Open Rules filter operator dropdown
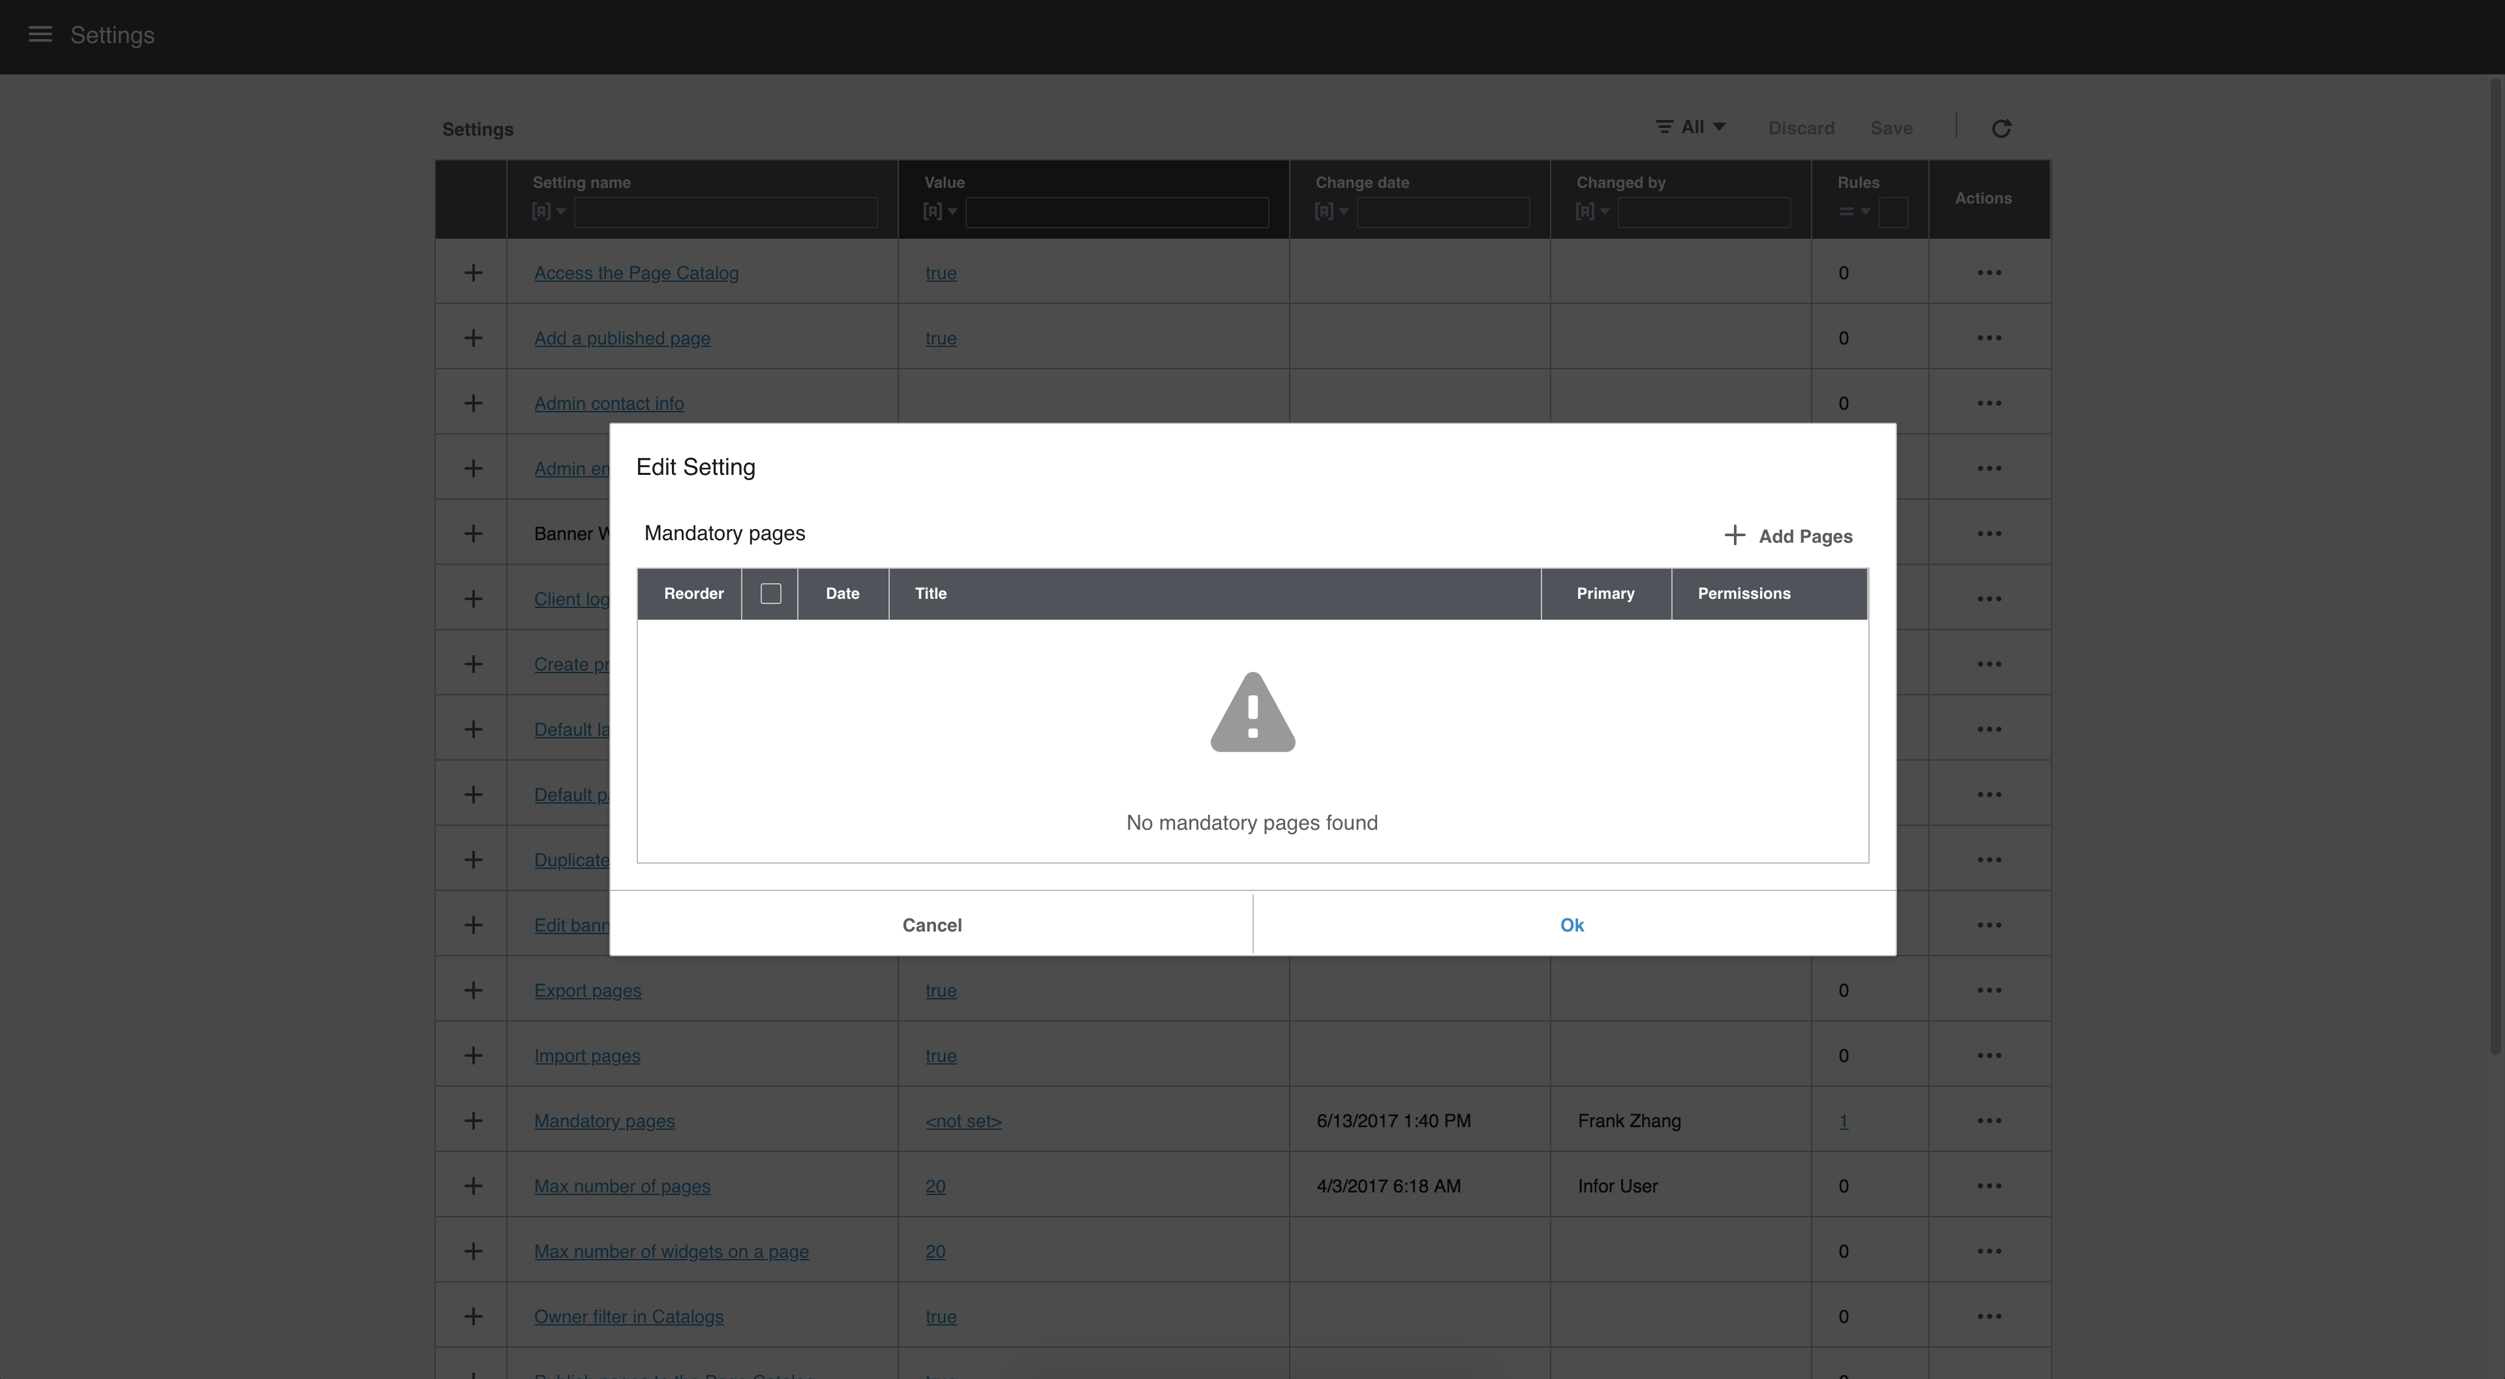Image resolution: width=2505 pixels, height=1379 pixels. click(x=1855, y=211)
